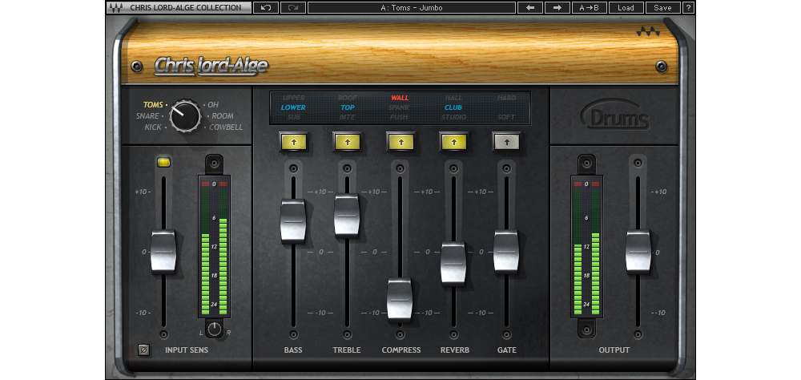The height and width of the screenshot is (380, 801).
Task: Click the drum type selector knob
Action: 185,116
